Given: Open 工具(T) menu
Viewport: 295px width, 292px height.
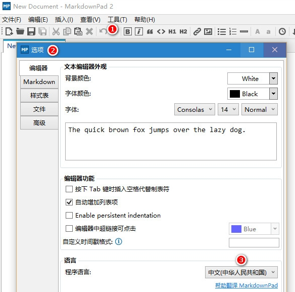Looking at the screenshot, I should 117,20.
